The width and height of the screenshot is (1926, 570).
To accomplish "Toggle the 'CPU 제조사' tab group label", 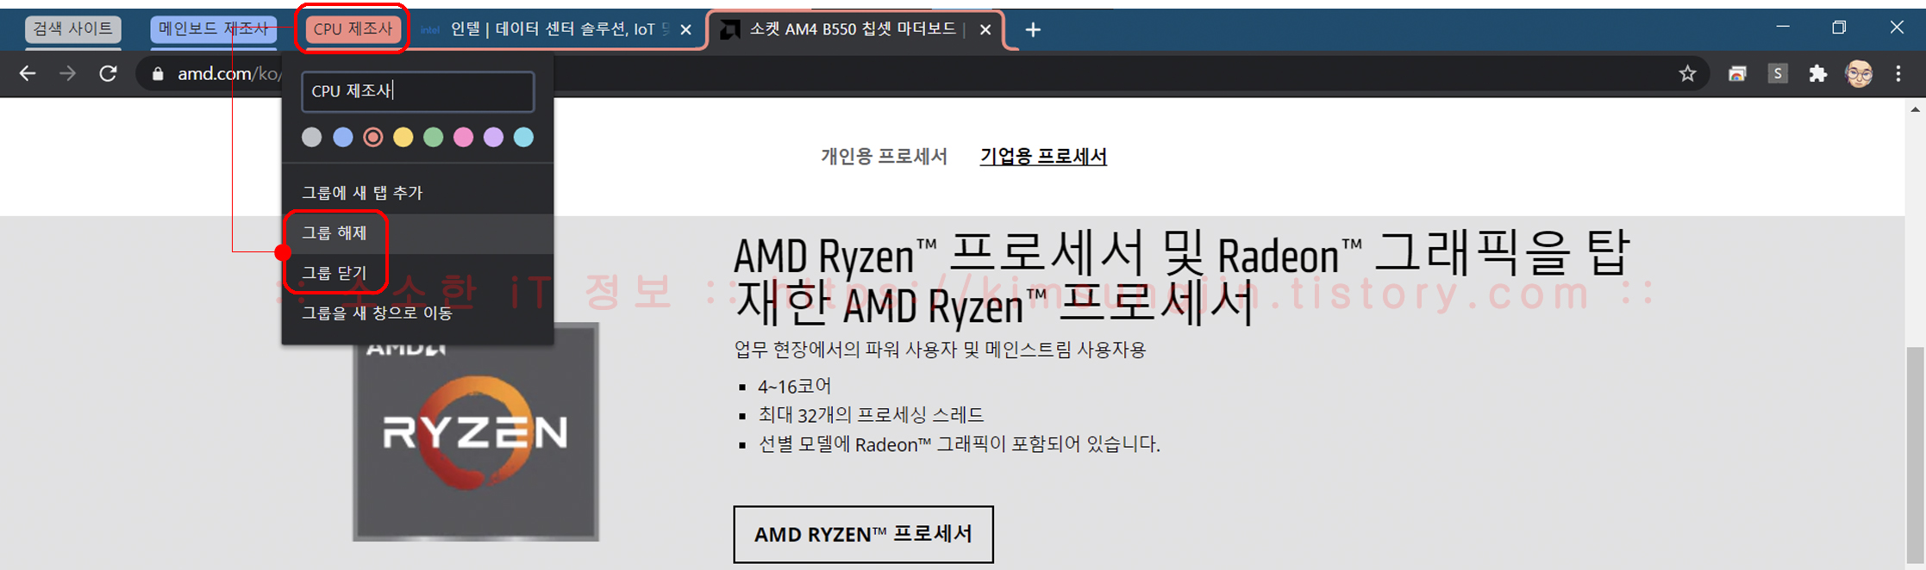I will (x=353, y=29).
